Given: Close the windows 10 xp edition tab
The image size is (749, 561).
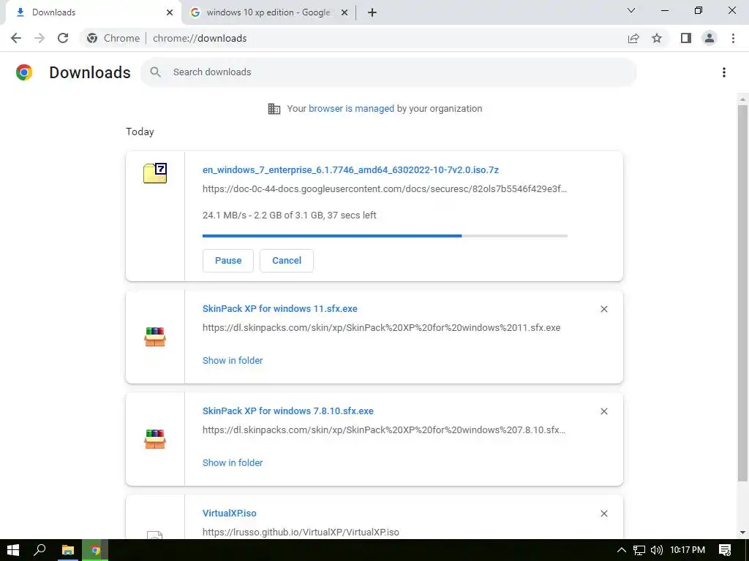Looking at the screenshot, I should pyautogui.click(x=344, y=12).
